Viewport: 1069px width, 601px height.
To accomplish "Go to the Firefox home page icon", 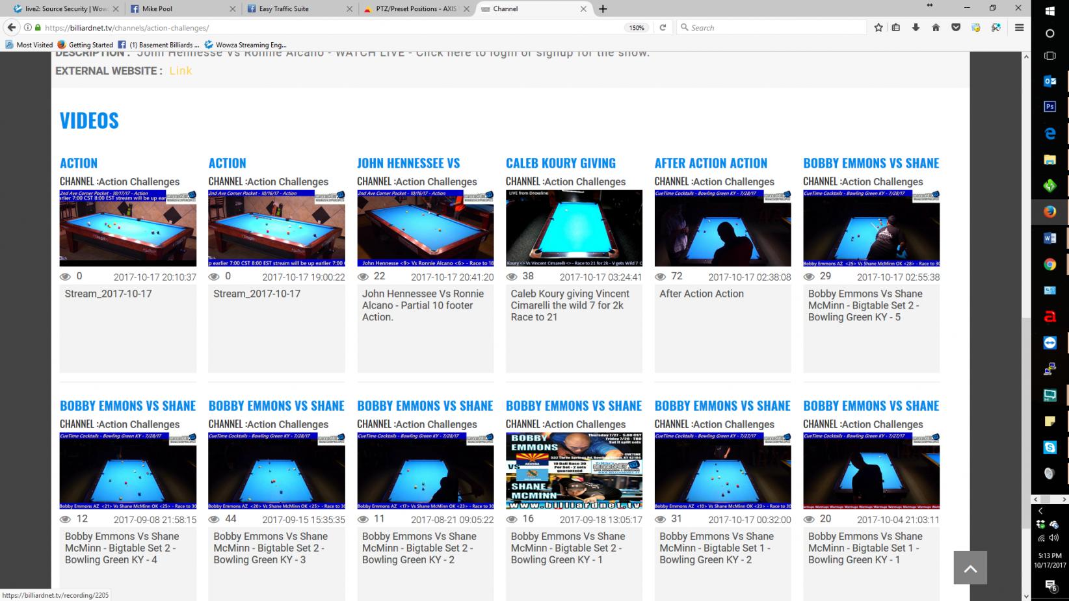I will coord(936,27).
